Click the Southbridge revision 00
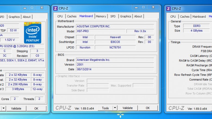Viewport: 212px width, 119px height. 149,42
